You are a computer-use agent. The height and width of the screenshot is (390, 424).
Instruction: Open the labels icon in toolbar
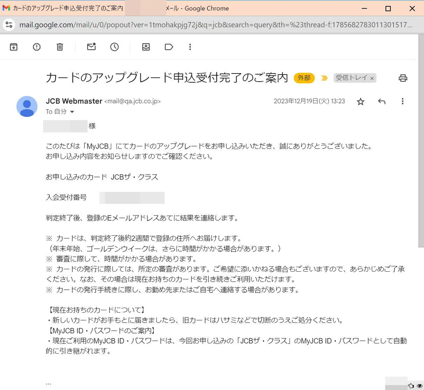(169, 47)
